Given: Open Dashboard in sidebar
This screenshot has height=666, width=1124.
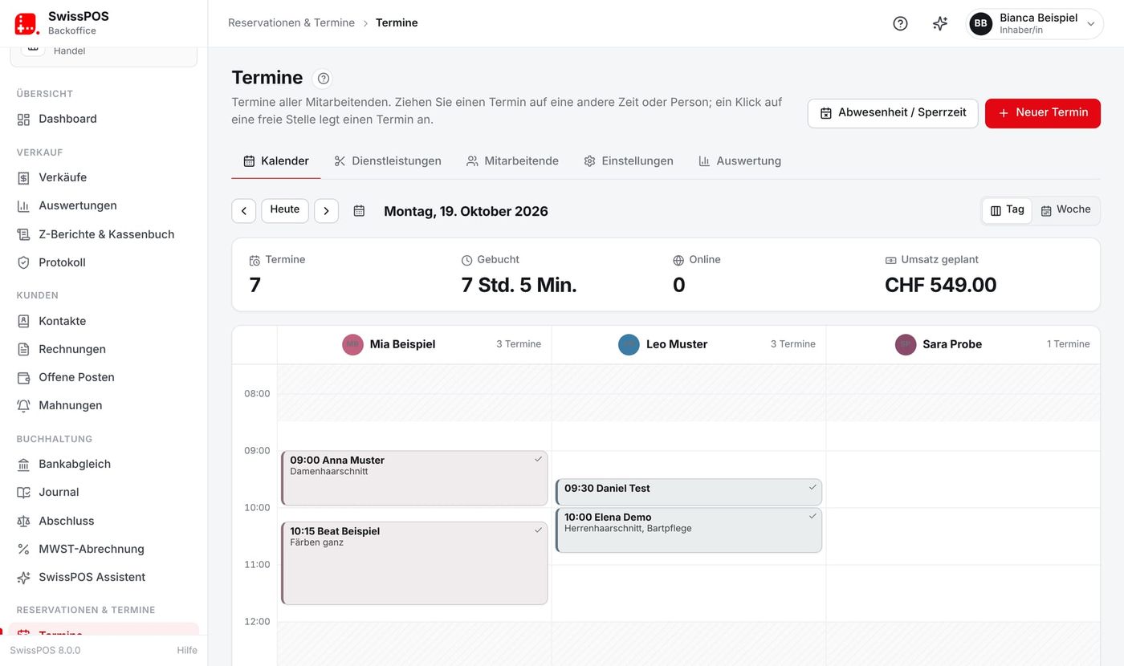Looking at the screenshot, I should pyautogui.click(x=104, y=119).
